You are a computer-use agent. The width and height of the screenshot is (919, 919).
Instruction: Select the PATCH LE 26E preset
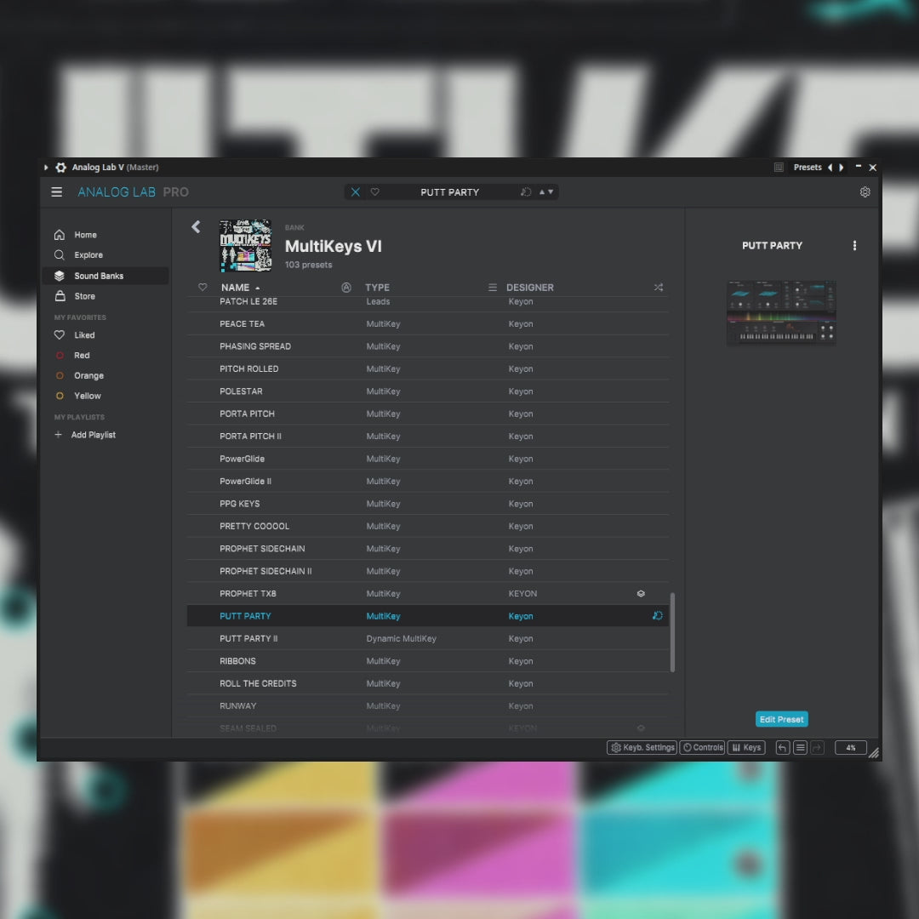(x=428, y=303)
